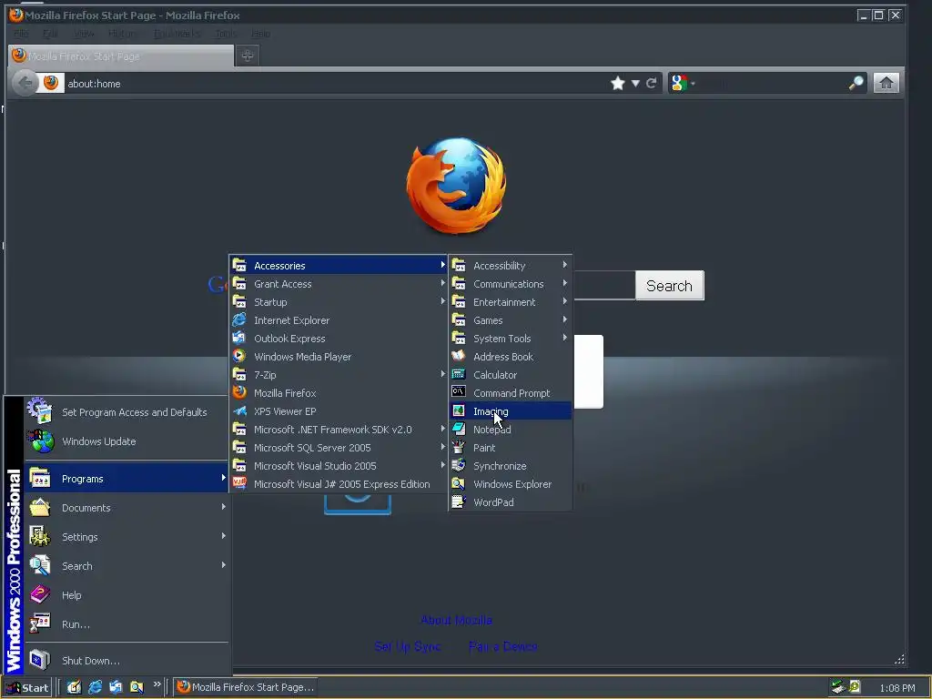The image size is (932, 699).
Task: Click the about:home address field
Action: point(336,83)
